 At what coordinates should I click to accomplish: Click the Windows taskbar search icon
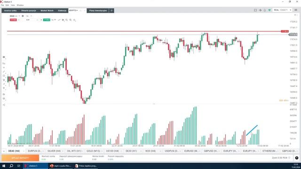(x=11, y=166)
